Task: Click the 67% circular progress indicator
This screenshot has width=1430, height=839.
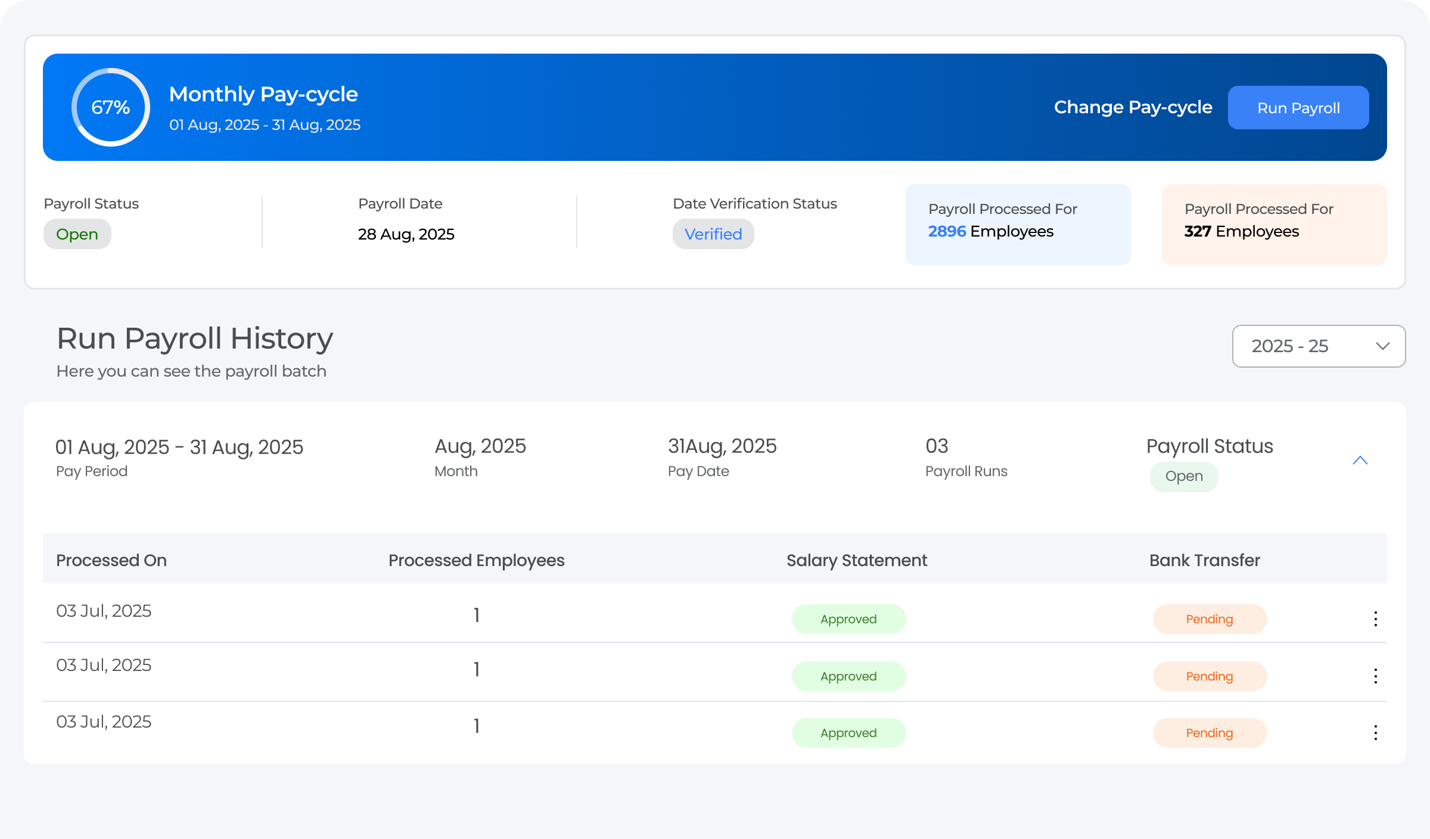Action: coord(111,107)
